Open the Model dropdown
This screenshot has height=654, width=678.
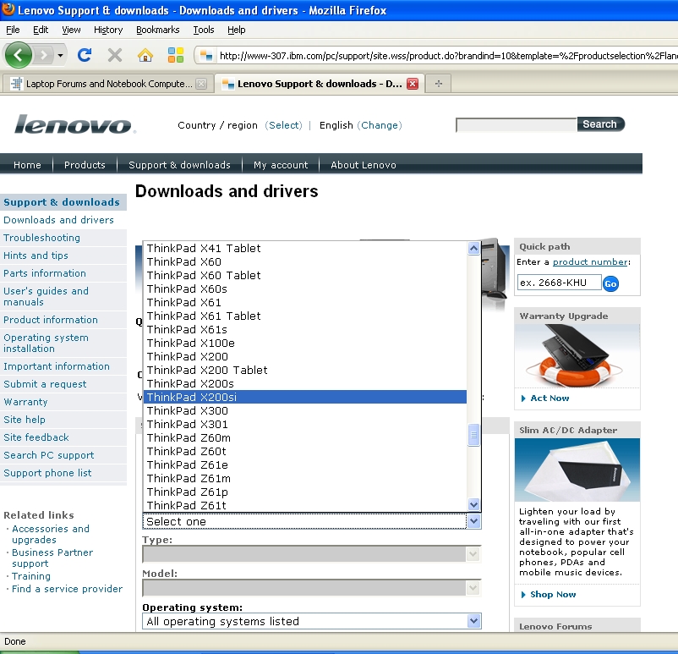pyautogui.click(x=311, y=588)
